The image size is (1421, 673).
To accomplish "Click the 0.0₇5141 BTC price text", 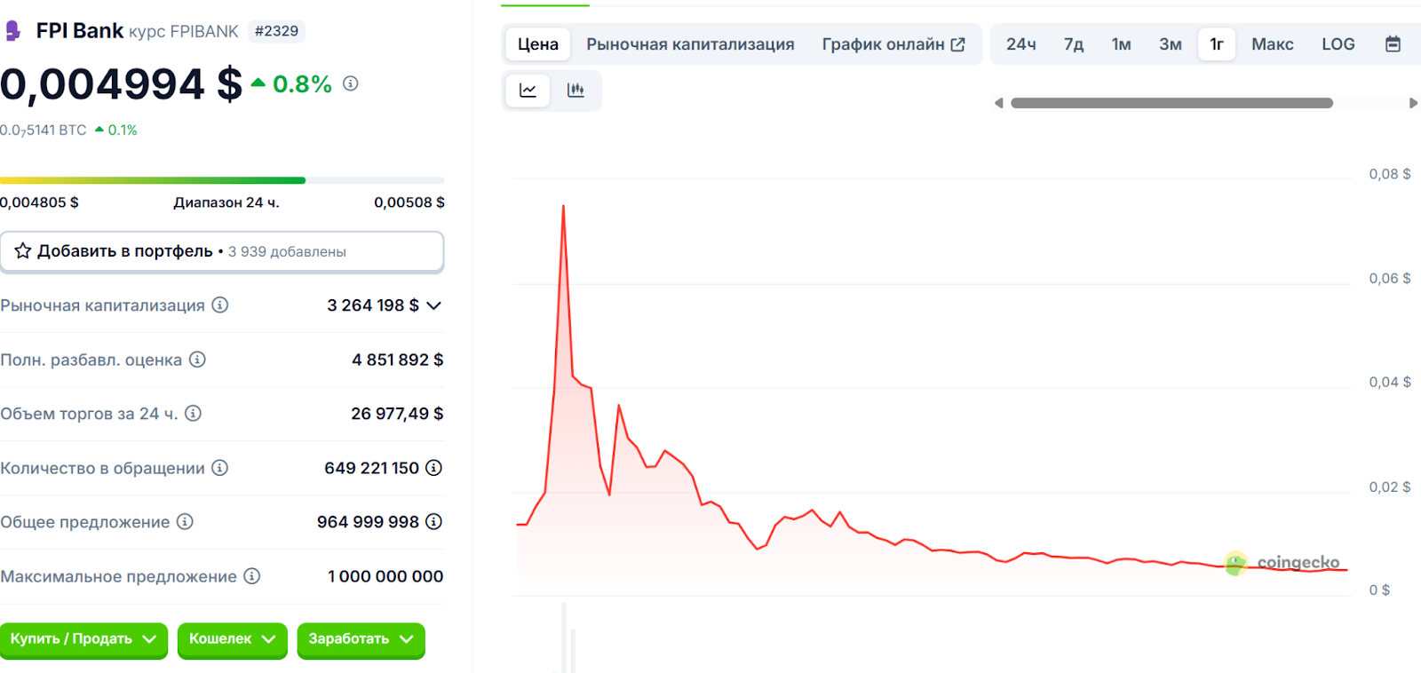I will pos(44,131).
